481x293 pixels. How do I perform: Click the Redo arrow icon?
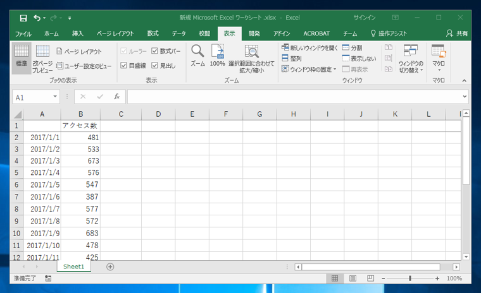point(53,18)
